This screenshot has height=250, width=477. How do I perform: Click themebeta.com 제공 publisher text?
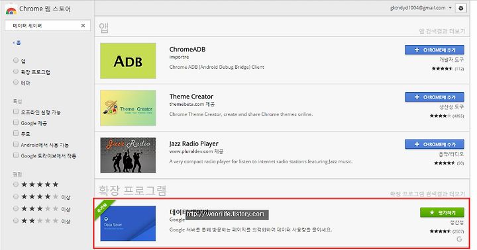pyautogui.click(x=192, y=104)
